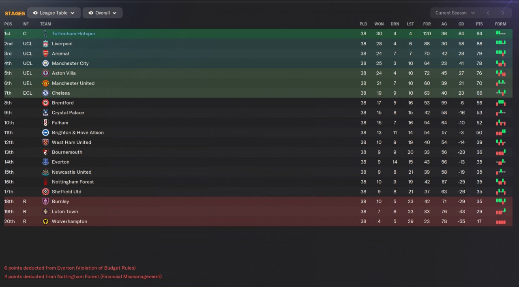Click the Liverpool club badge icon
Image resolution: width=519 pixels, height=287 pixels.
[x=45, y=44]
